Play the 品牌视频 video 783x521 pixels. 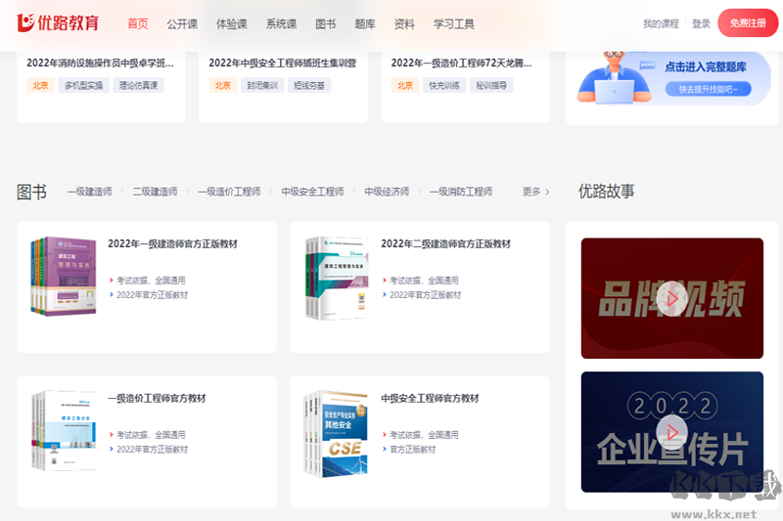click(x=671, y=299)
